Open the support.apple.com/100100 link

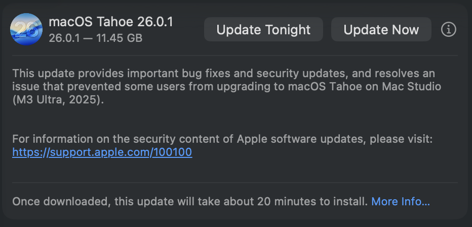[102, 152]
